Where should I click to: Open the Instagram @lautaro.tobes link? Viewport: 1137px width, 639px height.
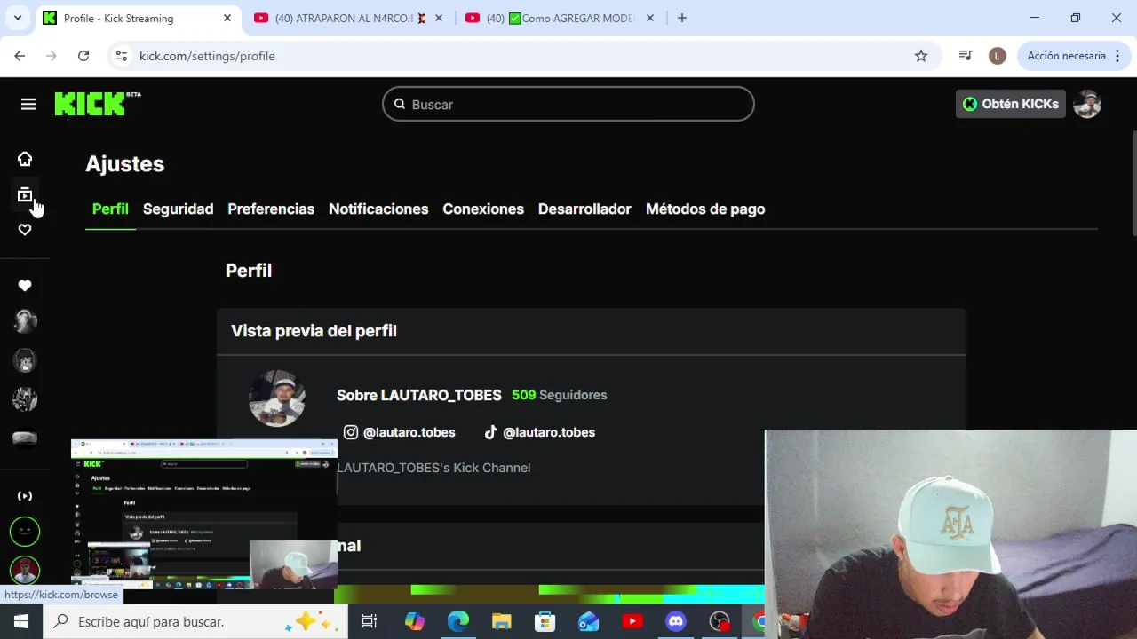pos(400,432)
